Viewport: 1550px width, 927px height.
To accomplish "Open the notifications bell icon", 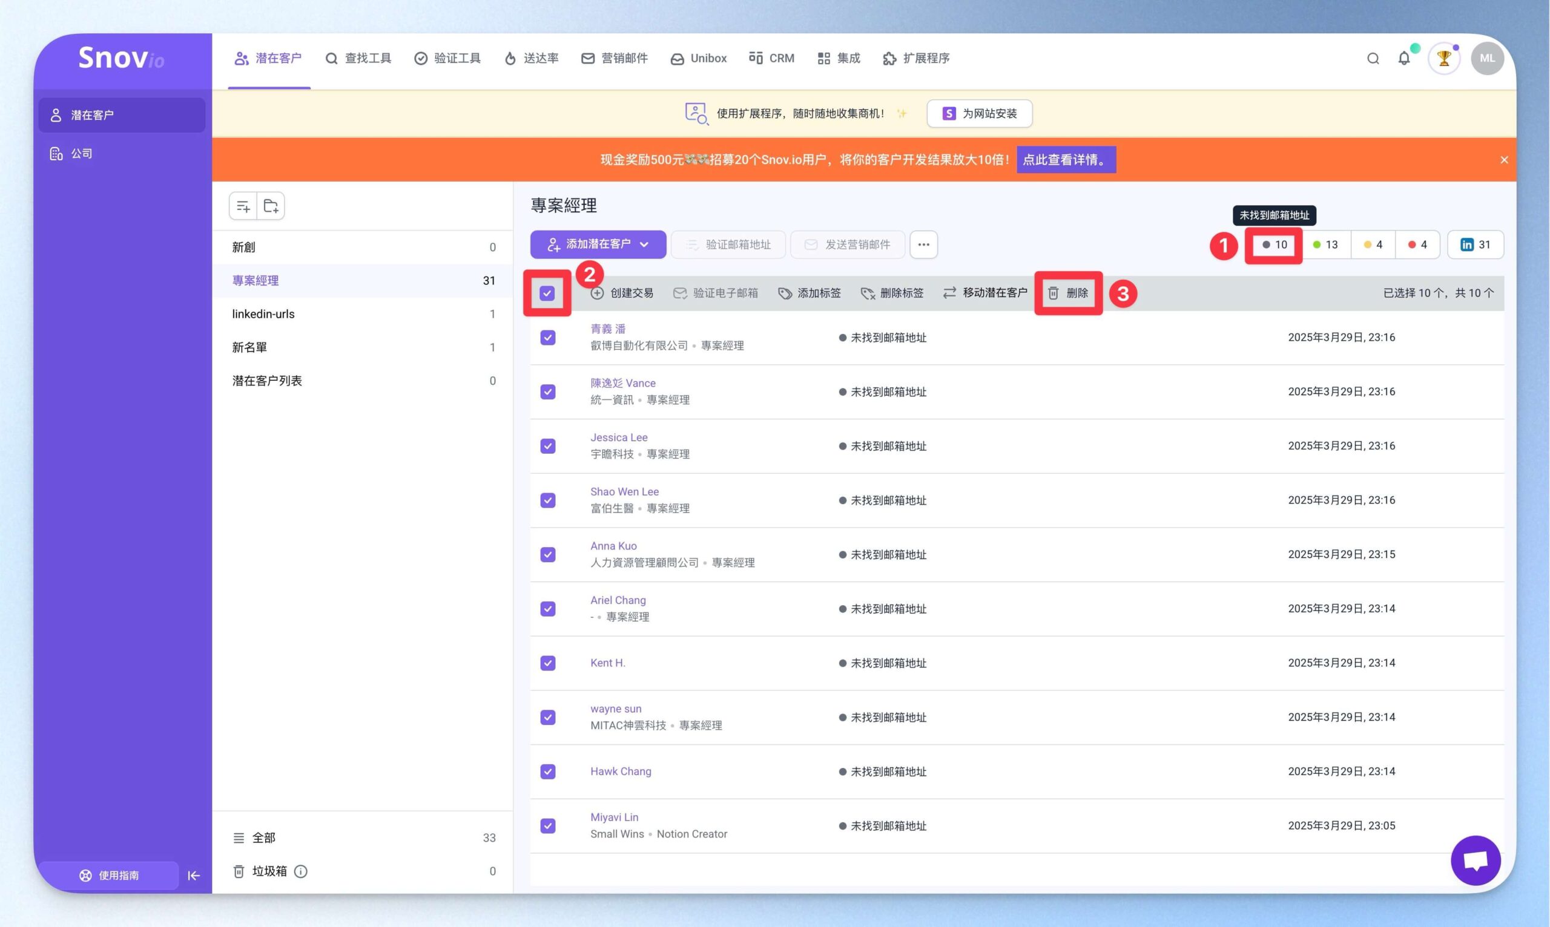I will (1403, 58).
